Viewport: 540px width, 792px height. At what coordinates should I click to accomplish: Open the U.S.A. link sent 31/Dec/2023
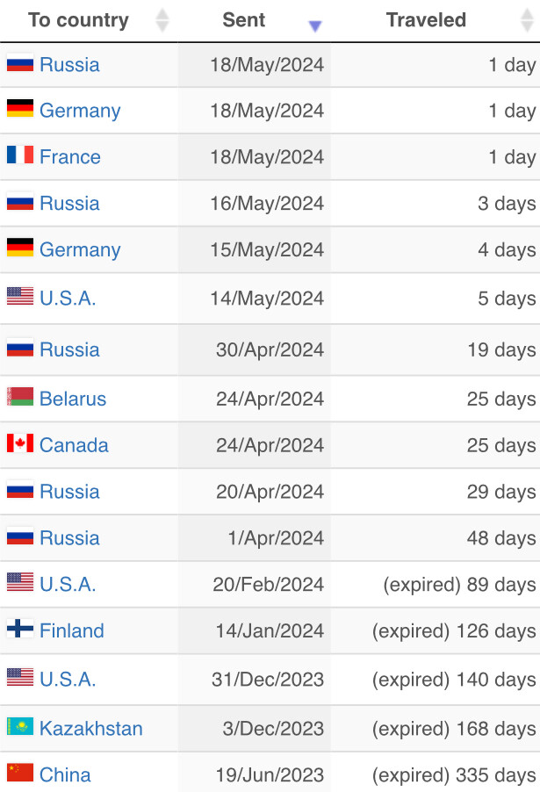tap(68, 680)
